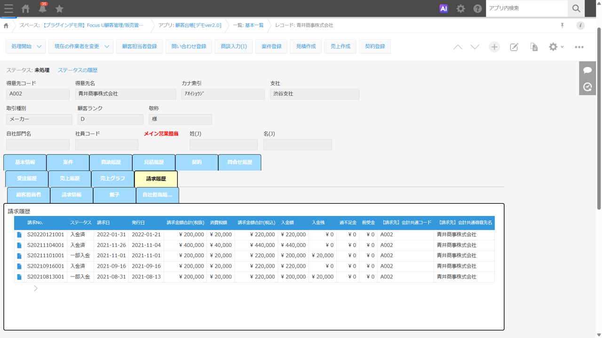Open detail icon for S20211101001
The image size is (602, 338).
19,256
